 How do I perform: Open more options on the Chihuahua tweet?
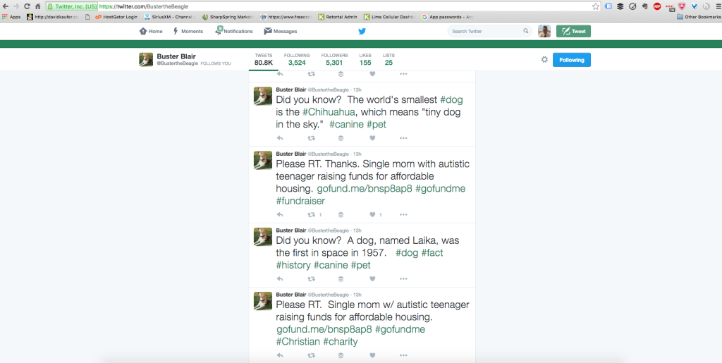(x=403, y=138)
